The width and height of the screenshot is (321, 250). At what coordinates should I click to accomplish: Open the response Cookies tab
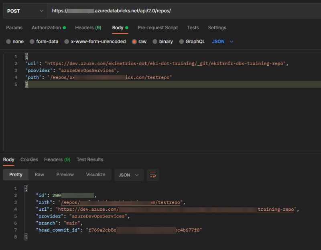pyautogui.click(x=29, y=159)
